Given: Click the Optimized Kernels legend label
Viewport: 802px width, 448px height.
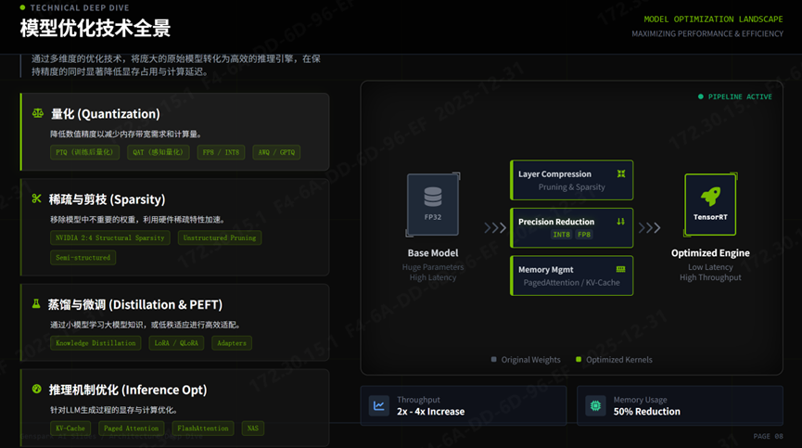Looking at the screenshot, I should click(619, 360).
